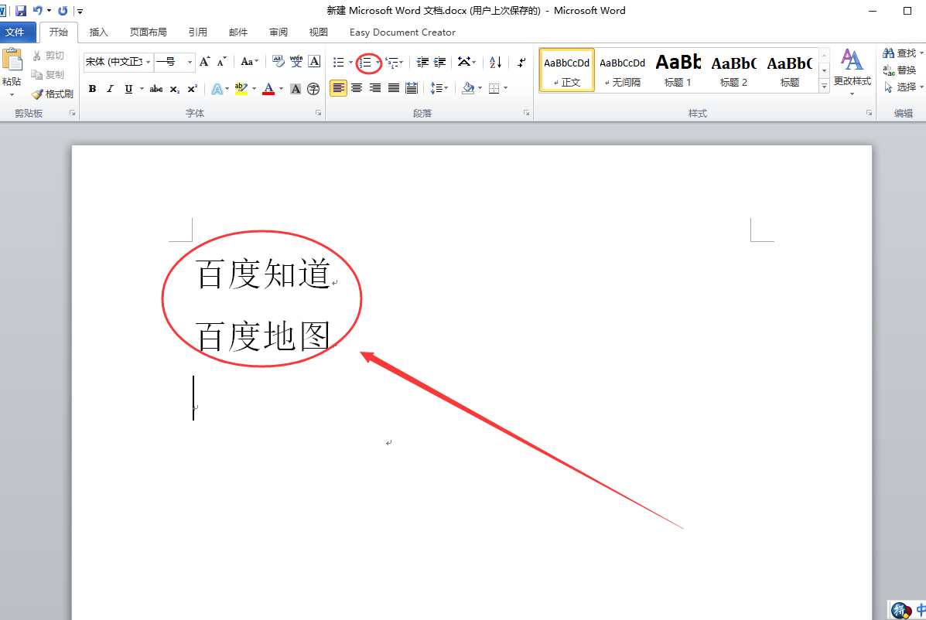Click the Grow Font icon

coord(204,61)
